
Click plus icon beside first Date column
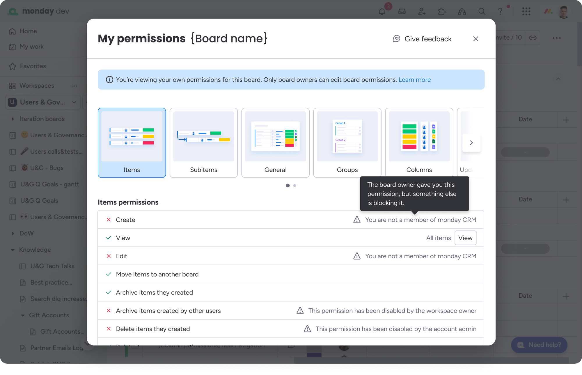click(566, 120)
